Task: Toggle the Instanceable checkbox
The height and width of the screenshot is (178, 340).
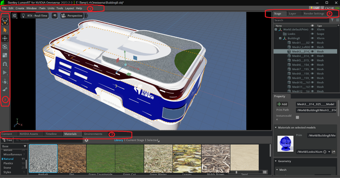Action: coord(298,118)
